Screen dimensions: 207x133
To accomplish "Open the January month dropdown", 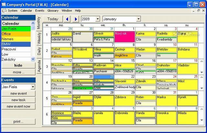I will tap(138, 19).
